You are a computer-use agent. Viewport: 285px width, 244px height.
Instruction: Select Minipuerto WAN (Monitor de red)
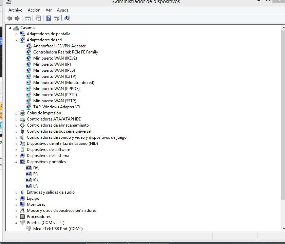[x=64, y=83]
